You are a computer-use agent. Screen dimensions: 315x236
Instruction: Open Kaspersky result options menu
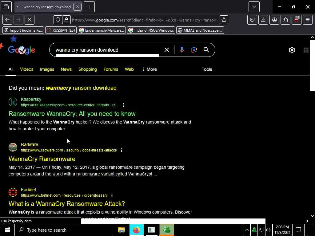point(124,105)
